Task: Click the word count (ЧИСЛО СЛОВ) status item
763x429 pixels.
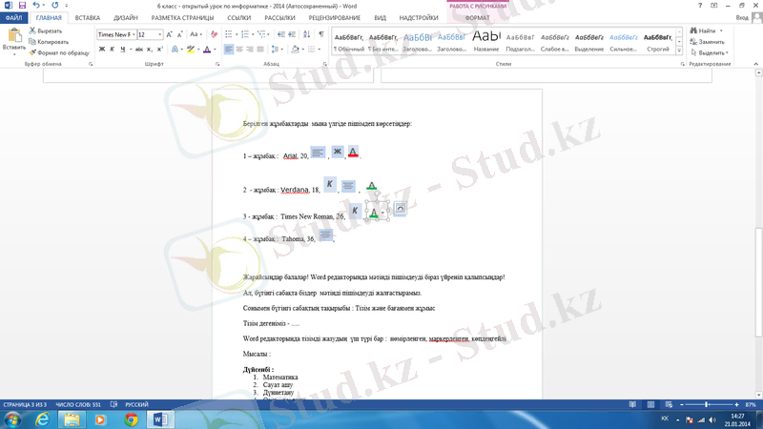Action: click(x=78, y=405)
